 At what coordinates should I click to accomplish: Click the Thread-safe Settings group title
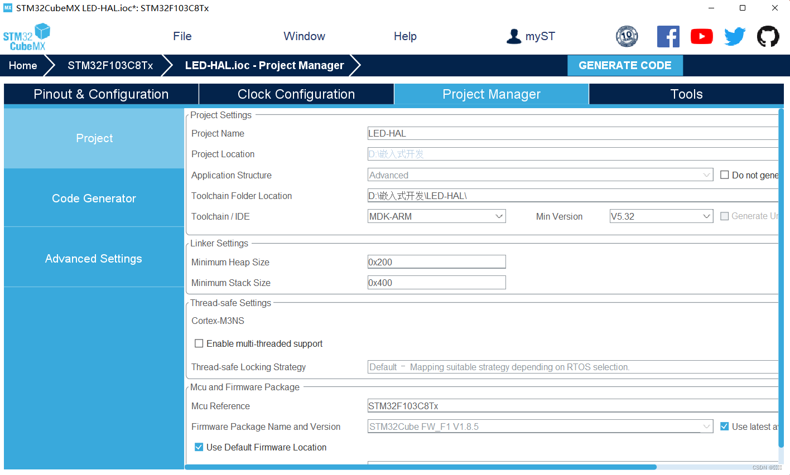[230, 303]
